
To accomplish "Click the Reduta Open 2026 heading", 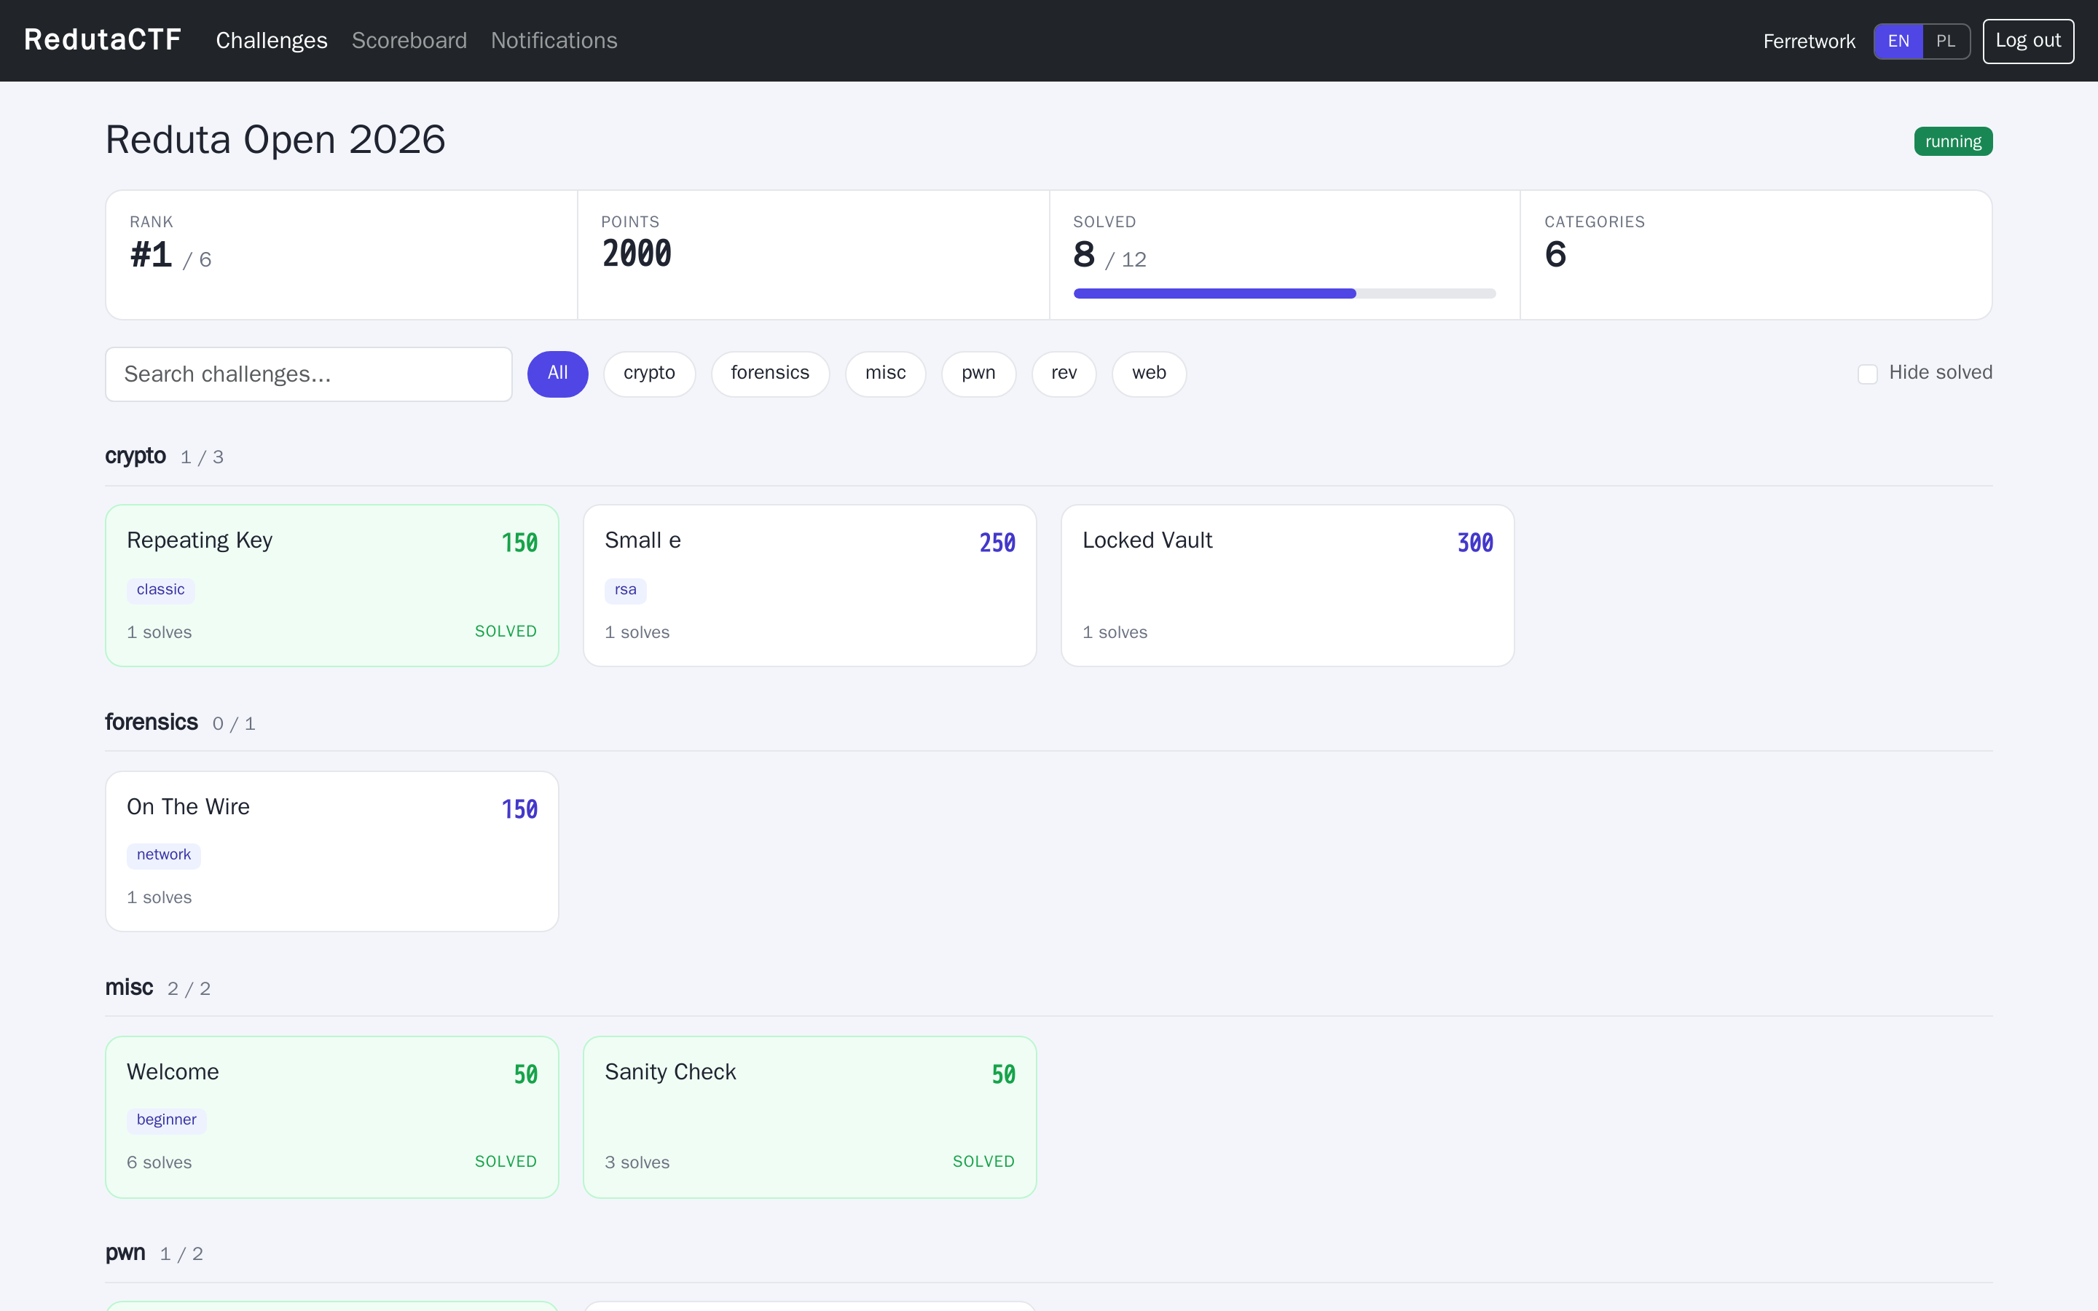I will (x=275, y=140).
